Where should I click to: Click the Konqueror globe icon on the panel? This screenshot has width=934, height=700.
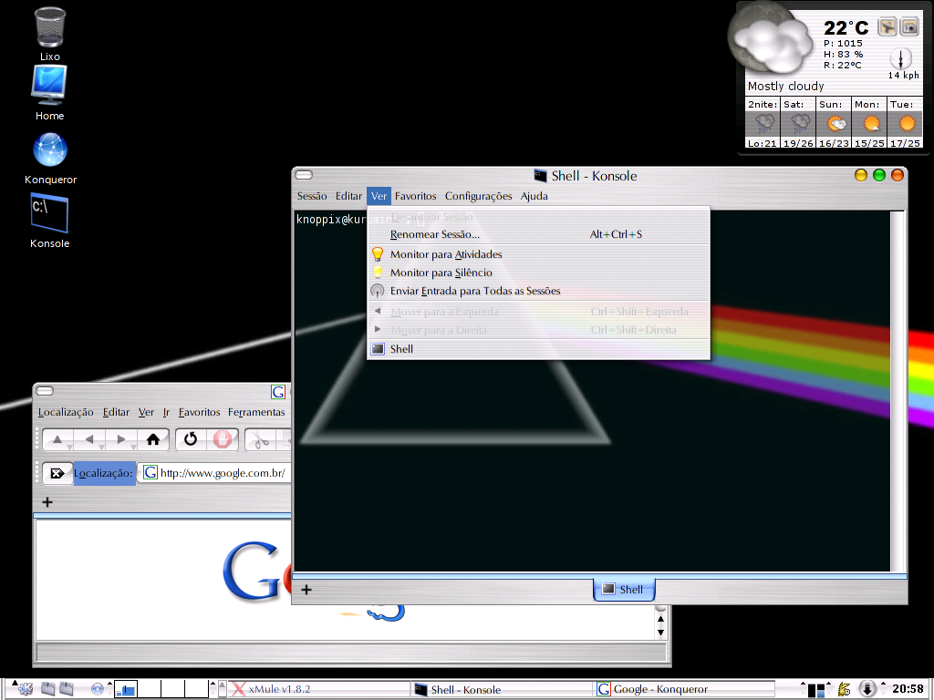coord(98,689)
